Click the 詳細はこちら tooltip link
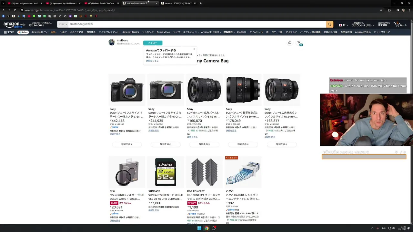413x232 pixels. (x=152, y=61)
